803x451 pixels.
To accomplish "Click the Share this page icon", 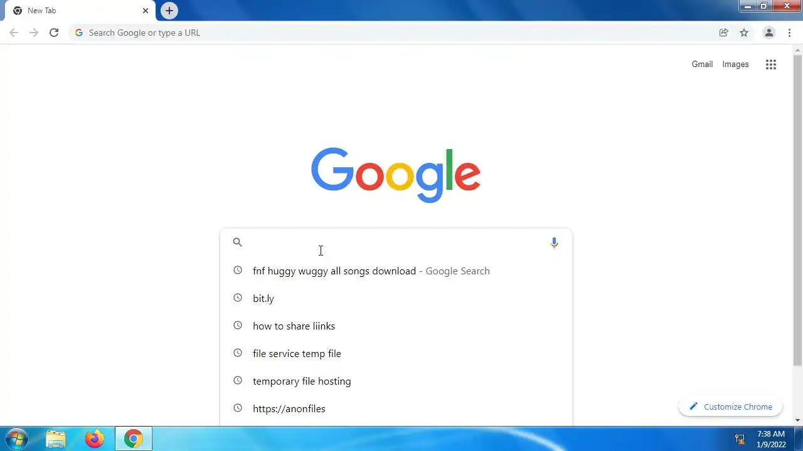I will point(723,33).
